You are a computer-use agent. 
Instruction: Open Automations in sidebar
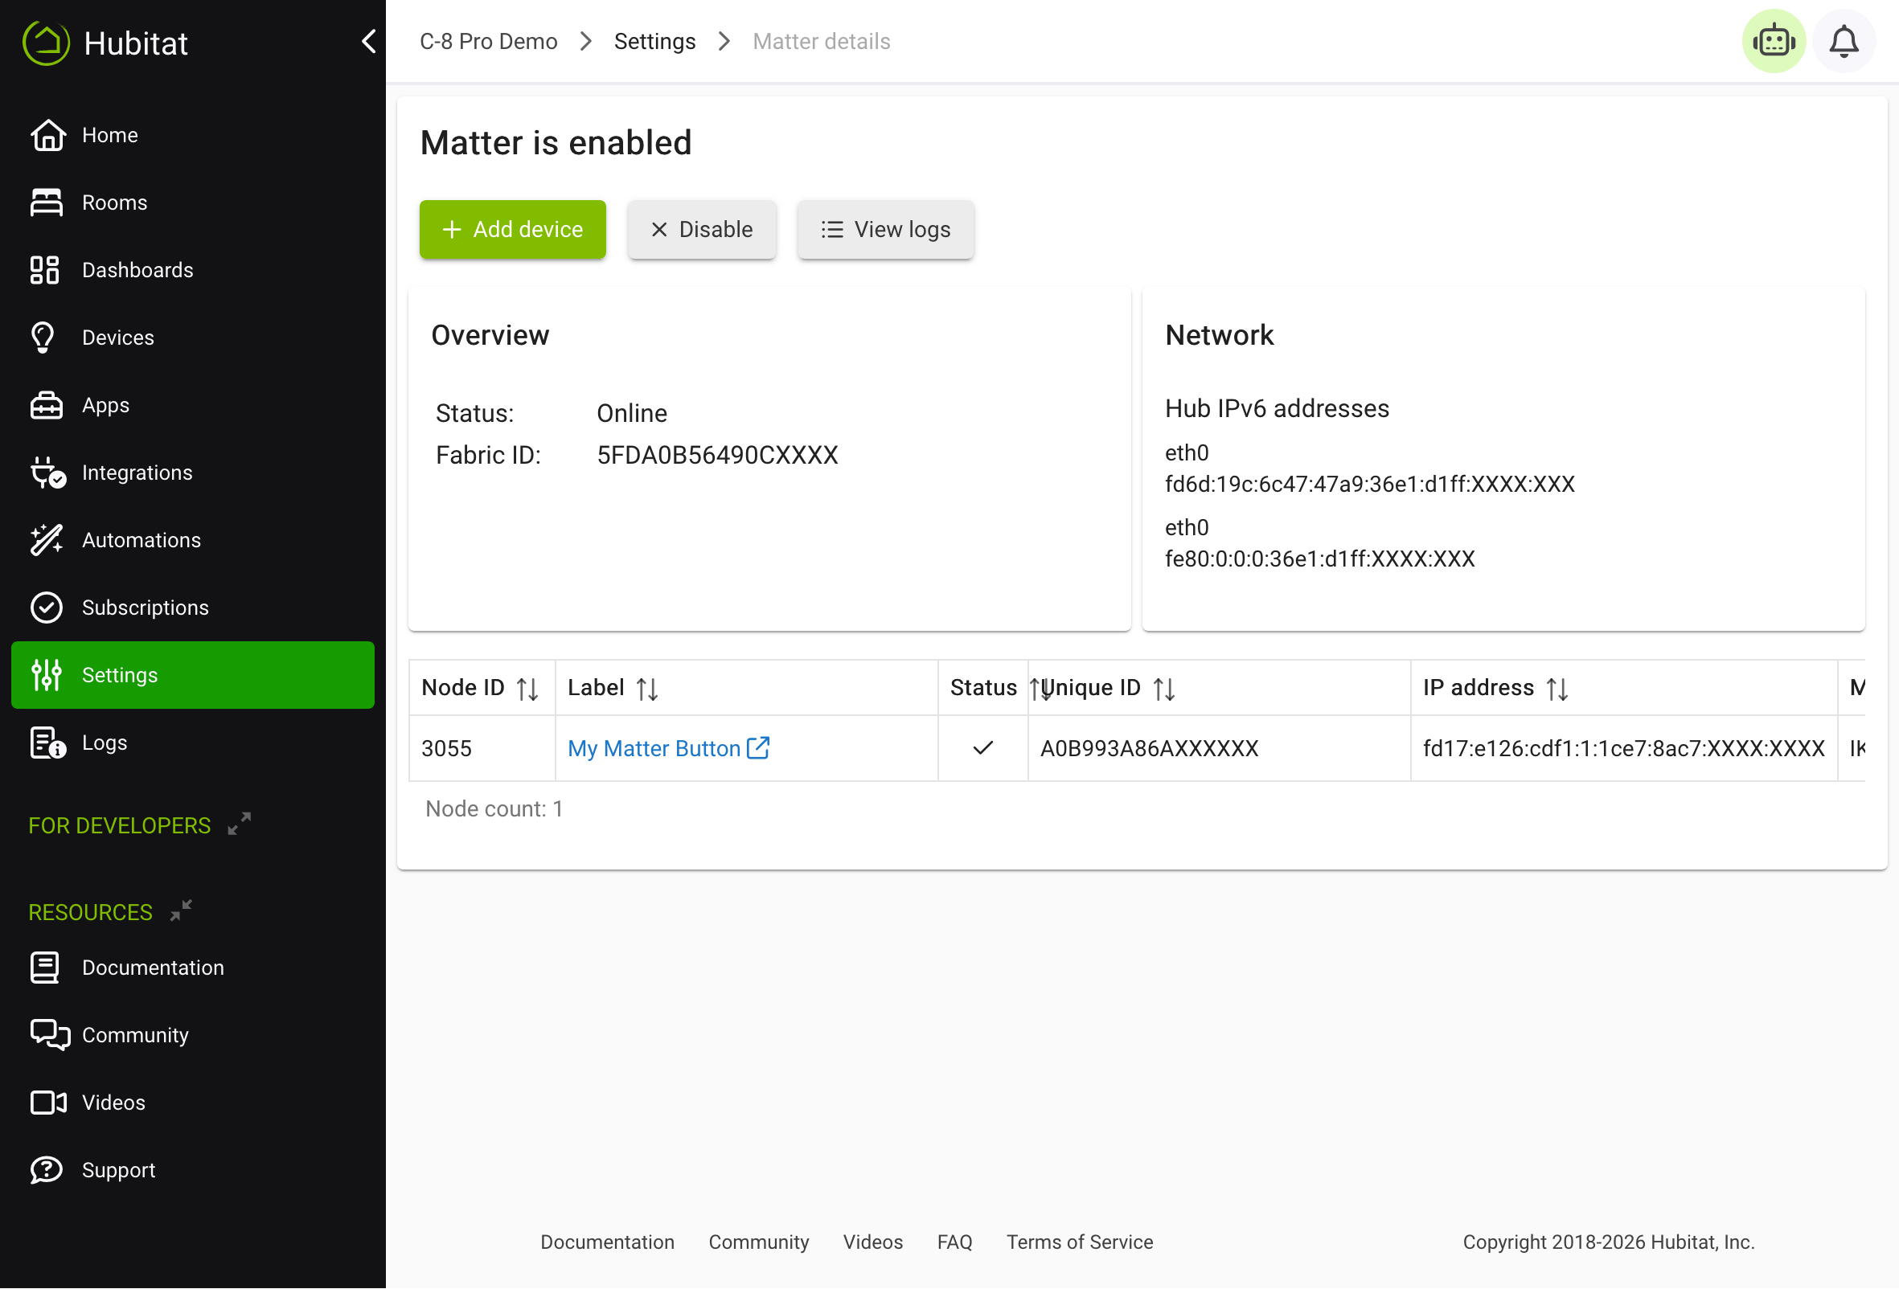pyautogui.click(x=193, y=540)
